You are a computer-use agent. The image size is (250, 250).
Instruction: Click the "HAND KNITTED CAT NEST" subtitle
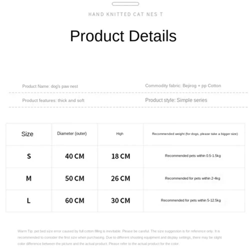pos(125,14)
